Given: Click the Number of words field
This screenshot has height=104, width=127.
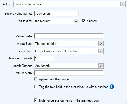Looking at the screenshot, I should tap(44, 58).
